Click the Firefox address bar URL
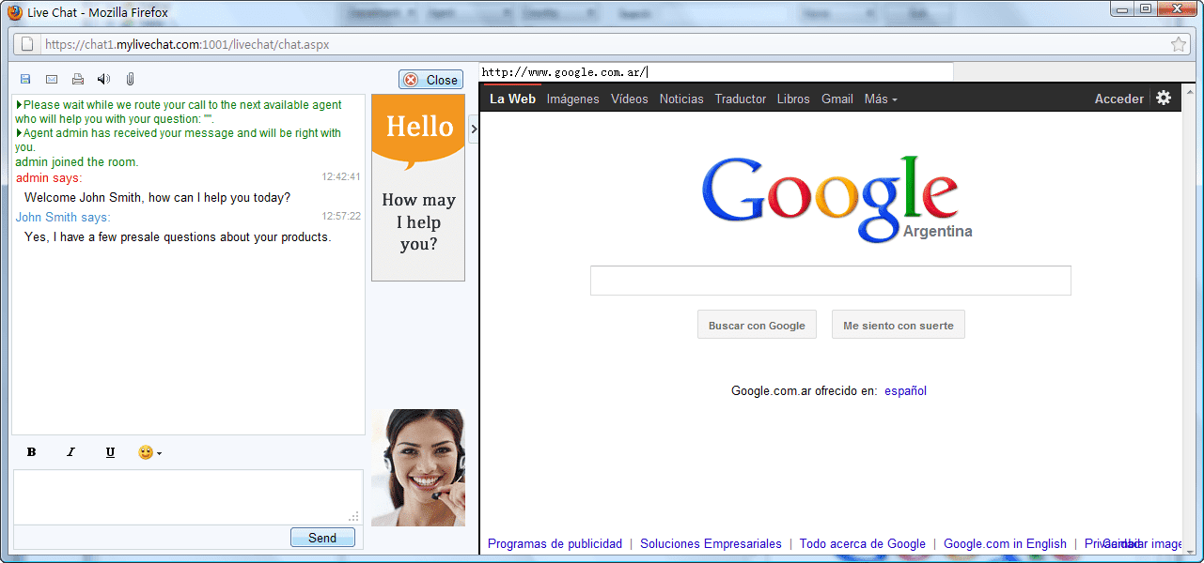This screenshot has height=563, width=1204. click(x=187, y=44)
